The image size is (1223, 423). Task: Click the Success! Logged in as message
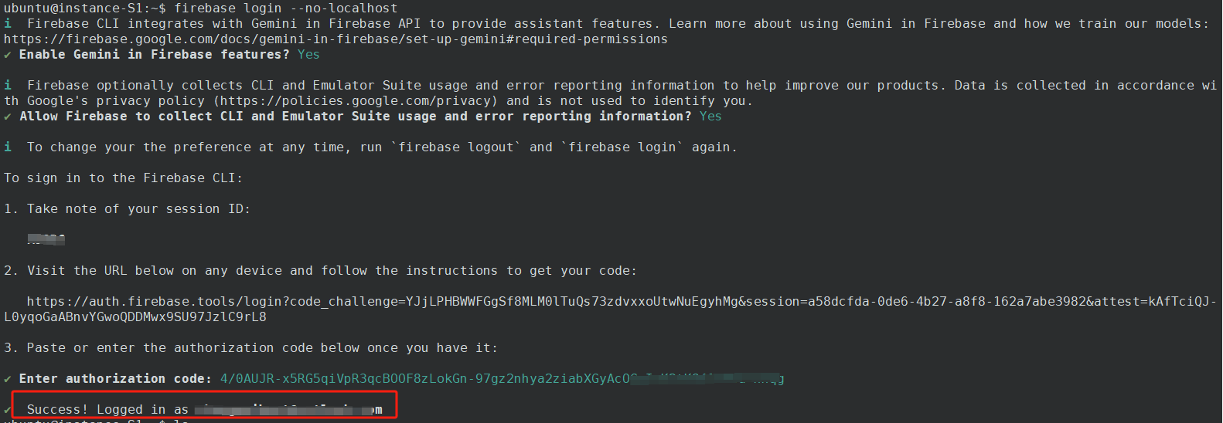pyautogui.click(x=107, y=410)
